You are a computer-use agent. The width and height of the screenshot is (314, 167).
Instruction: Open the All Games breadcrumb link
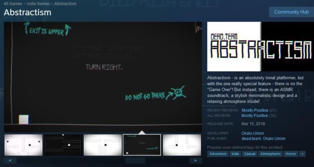point(13,4)
